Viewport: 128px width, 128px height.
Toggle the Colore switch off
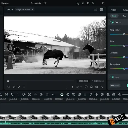(x=112, y=22)
